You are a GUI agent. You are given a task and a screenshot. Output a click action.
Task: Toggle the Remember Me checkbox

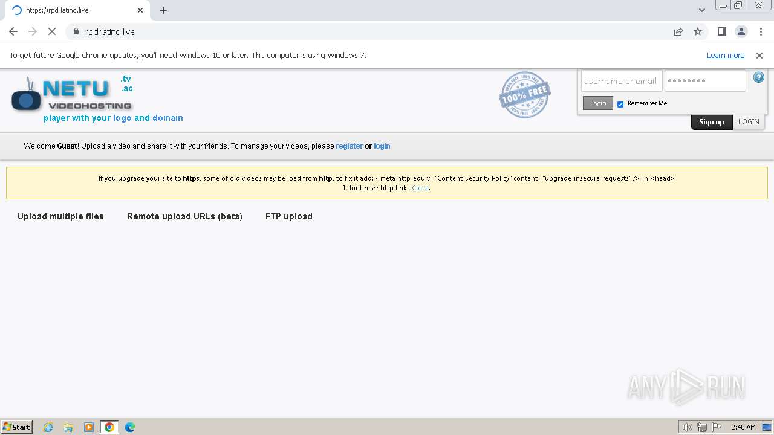(x=620, y=104)
